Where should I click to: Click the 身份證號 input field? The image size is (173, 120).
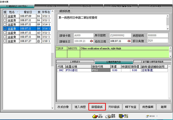(x=120, y=35)
